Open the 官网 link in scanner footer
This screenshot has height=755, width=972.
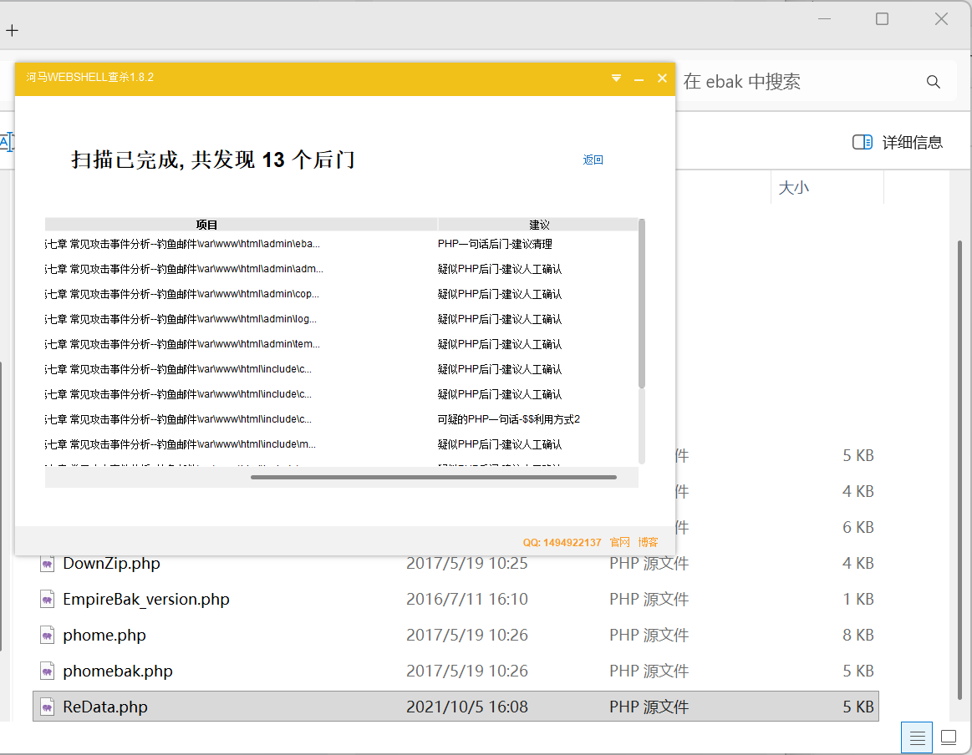[x=619, y=542]
